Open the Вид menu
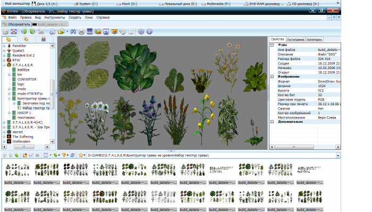Screen dimensions: 372x212 pos(38,18)
